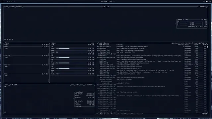Select the quickshell process row
The width and height of the screenshot is (212, 119).
152,47
